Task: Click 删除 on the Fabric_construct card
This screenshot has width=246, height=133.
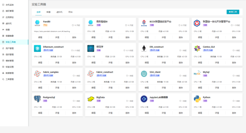Action: [127, 88]
